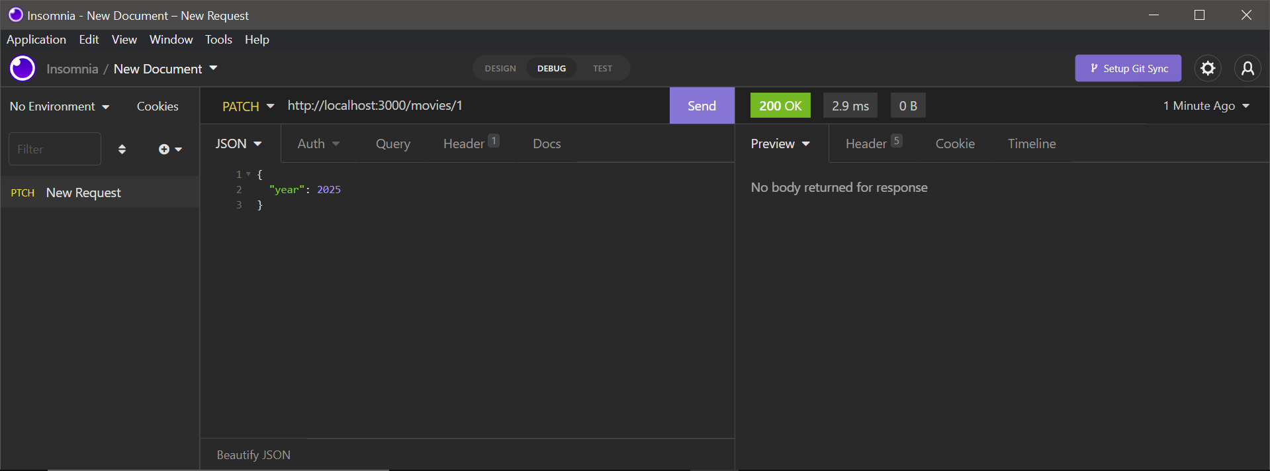Click the Filter input field
Image resolution: width=1270 pixels, height=471 pixels.
tap(55, 149)
